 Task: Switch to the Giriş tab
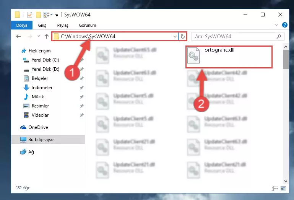click(x=42, y=25)
